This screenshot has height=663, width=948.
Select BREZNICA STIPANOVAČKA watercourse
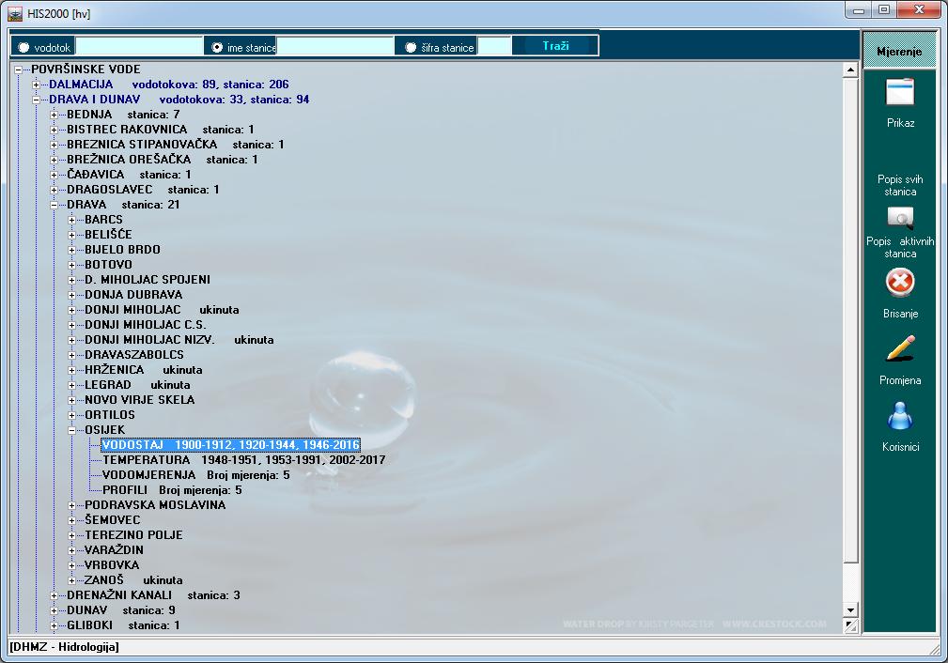coord(176,145)
